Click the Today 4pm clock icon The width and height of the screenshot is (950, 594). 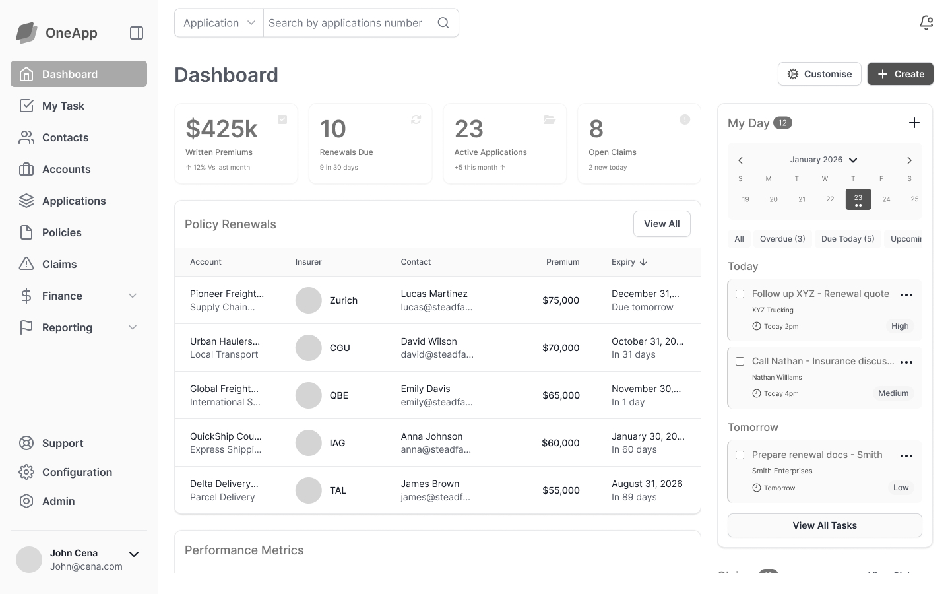pos(757,393)
